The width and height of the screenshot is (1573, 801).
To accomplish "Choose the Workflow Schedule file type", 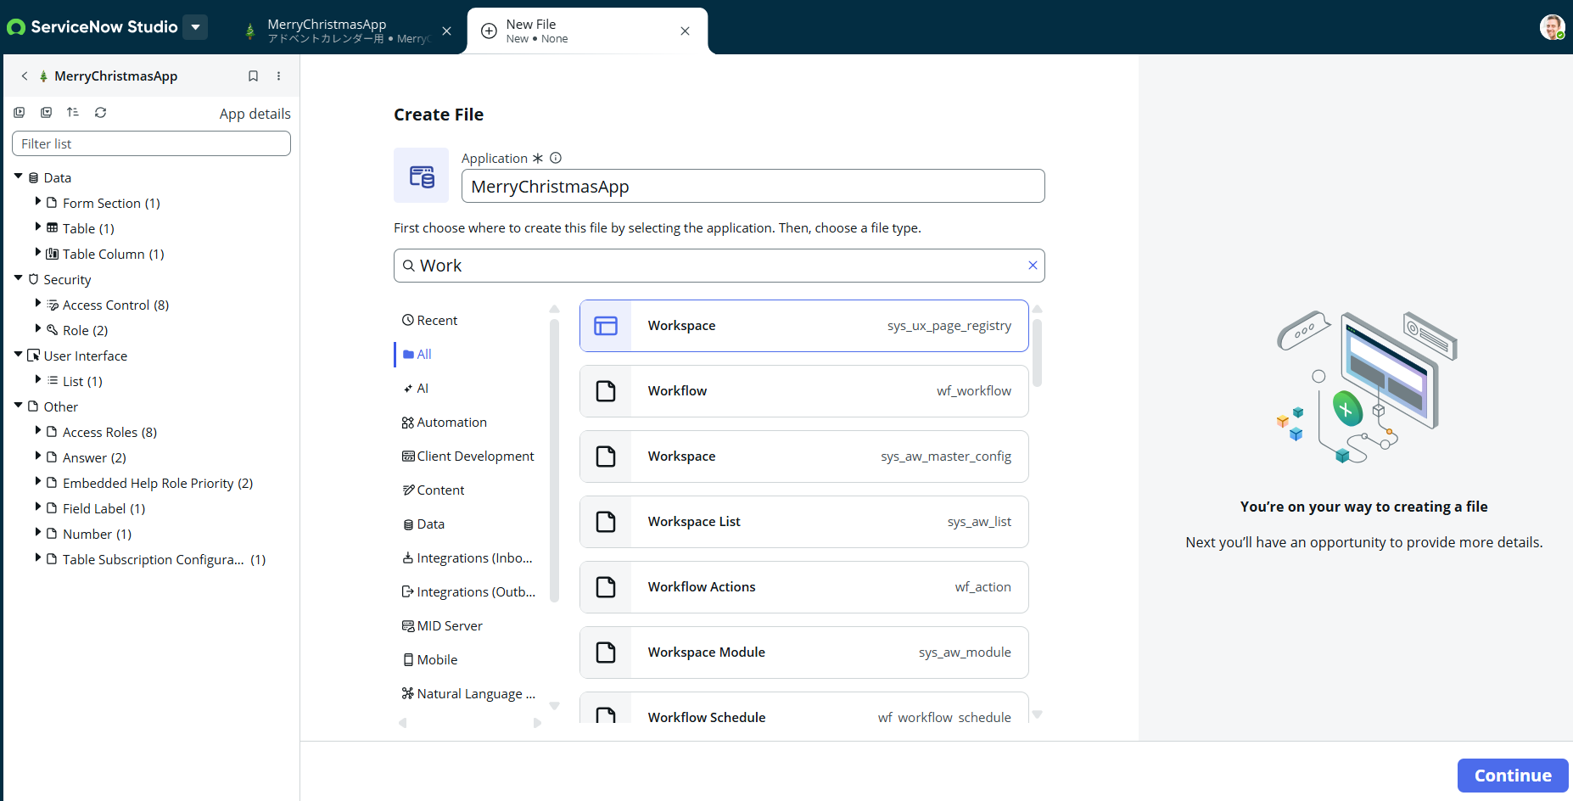I will click(x=803, y=708).
